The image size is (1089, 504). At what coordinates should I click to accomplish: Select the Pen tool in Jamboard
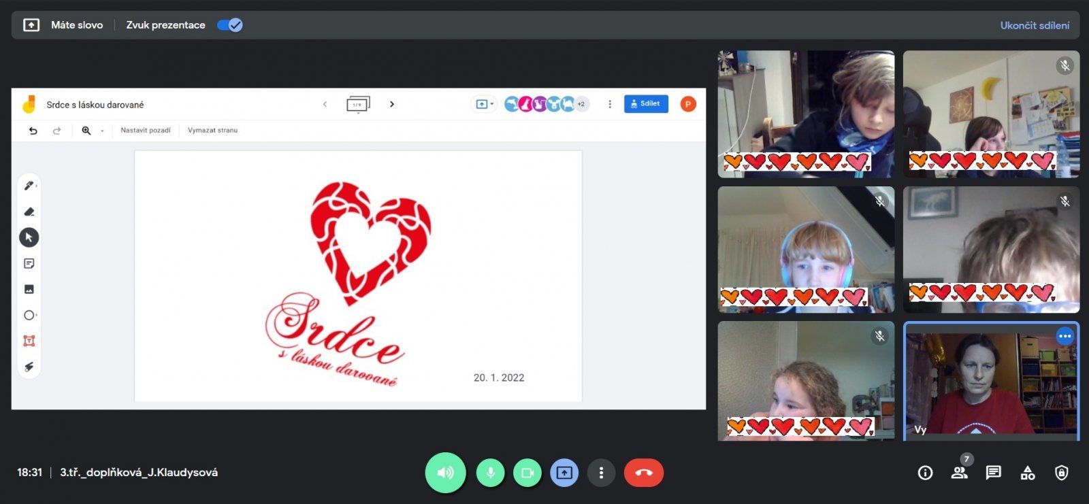click(29, 186)
